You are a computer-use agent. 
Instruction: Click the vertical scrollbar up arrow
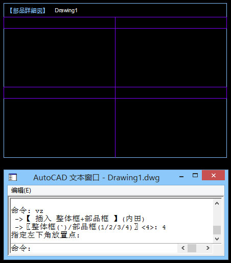tap(217, 203)
